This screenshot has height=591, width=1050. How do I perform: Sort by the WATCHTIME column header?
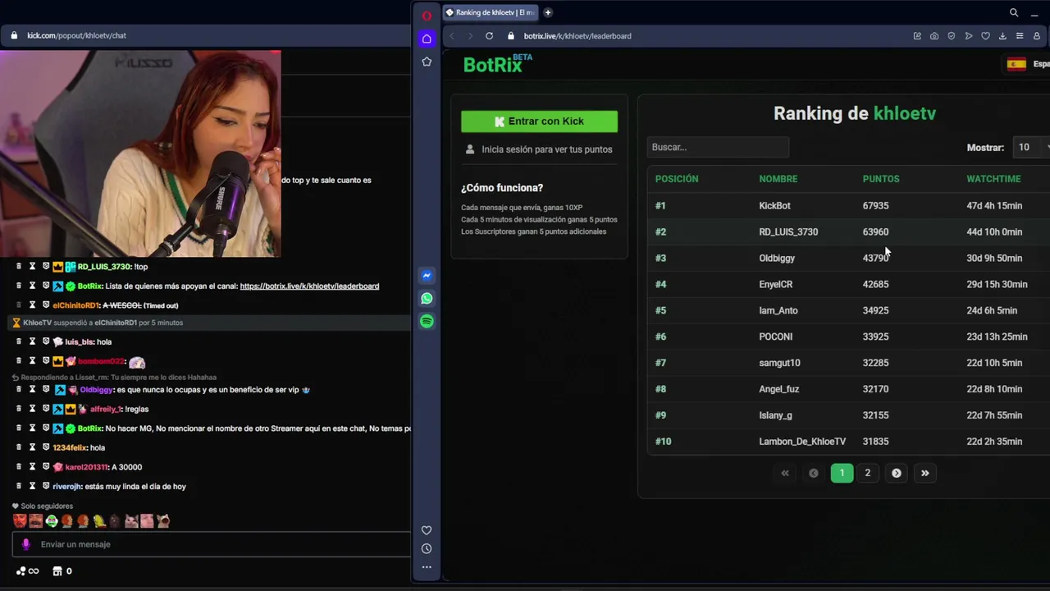pos(993,179)
